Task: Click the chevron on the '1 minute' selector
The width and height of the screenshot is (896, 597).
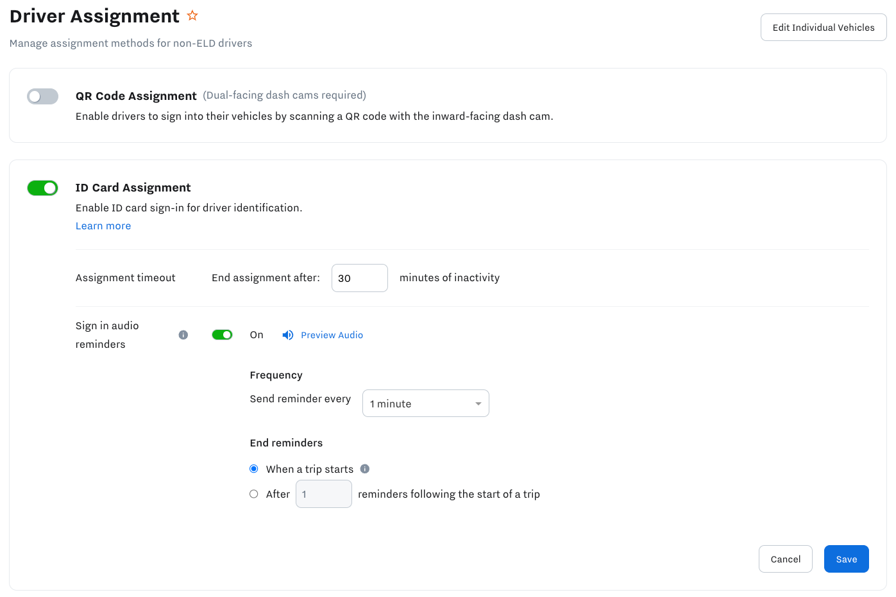Action: (477, 403)
